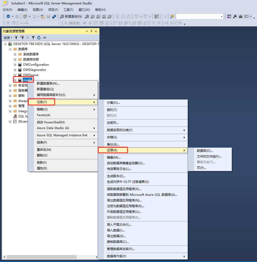Click the DMX query icon
257x262 pixels.
[98, 16]
